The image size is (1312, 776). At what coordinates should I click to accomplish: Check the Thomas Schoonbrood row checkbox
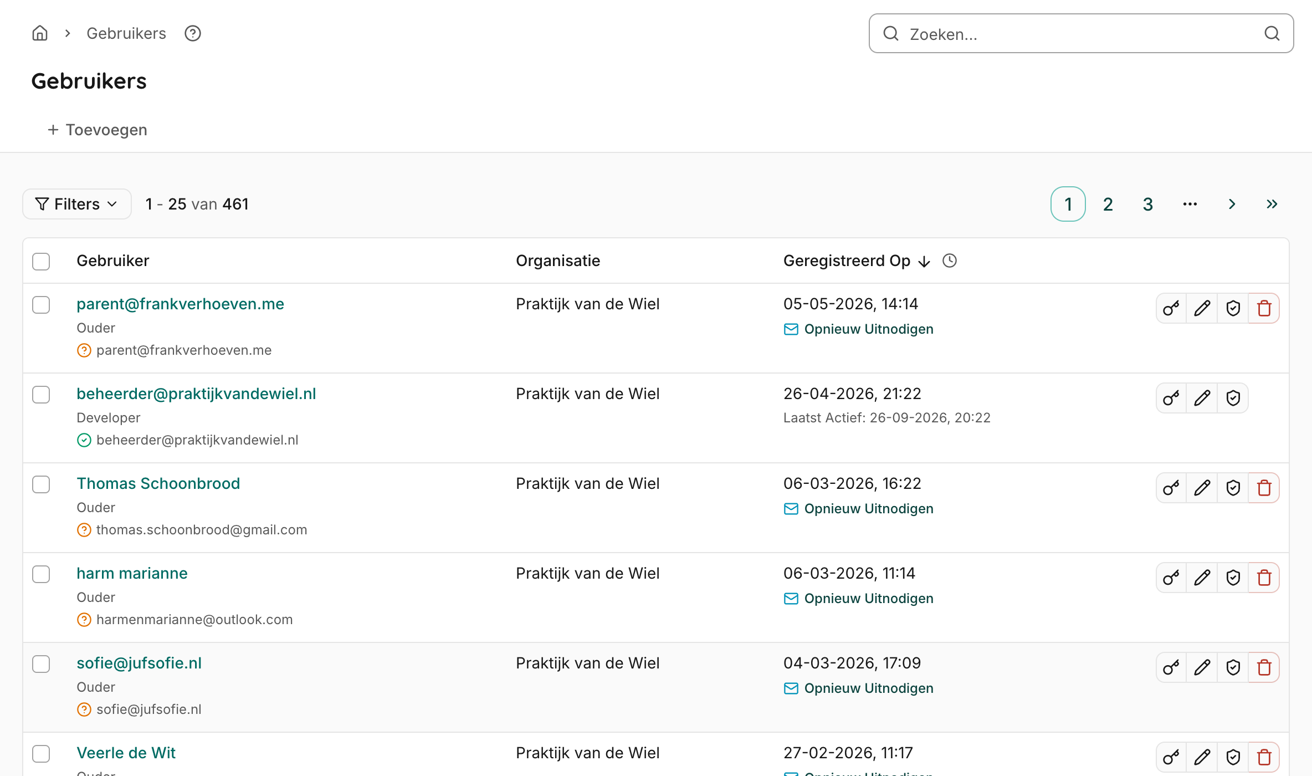(x=41, y=484)
